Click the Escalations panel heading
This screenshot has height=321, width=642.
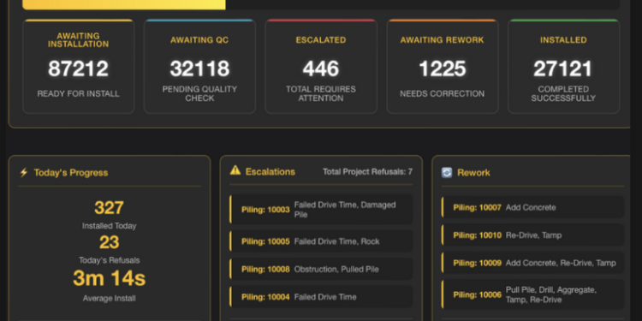(x=270, y=171)
